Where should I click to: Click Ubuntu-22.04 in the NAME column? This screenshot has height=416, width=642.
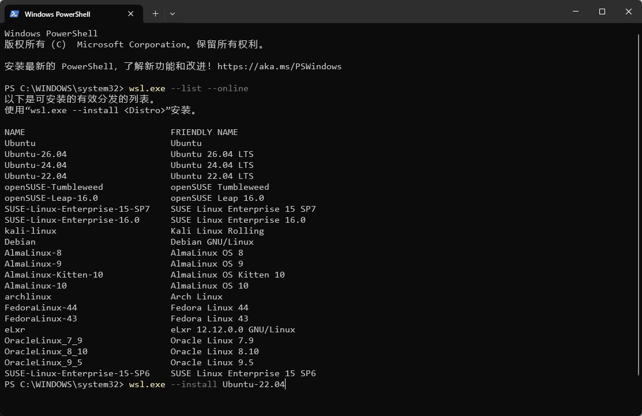click(x=36, y=176)
